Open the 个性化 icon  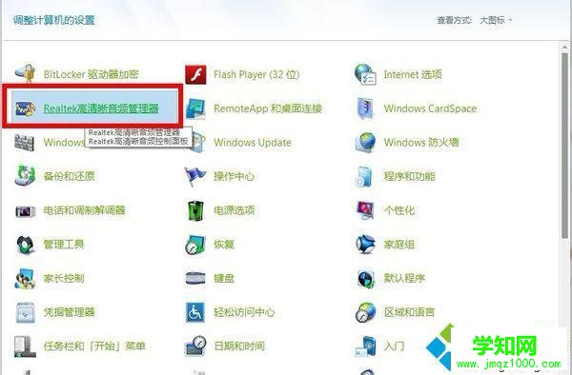tap(365, 210)
